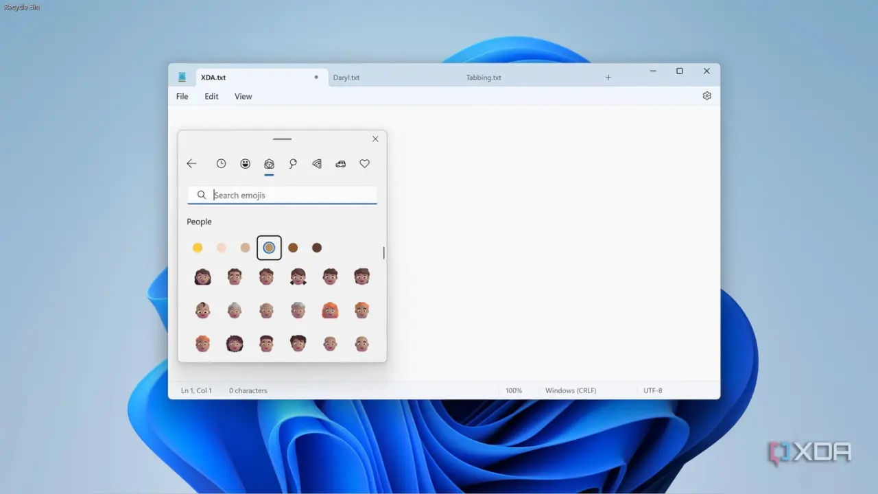Screen dimensions: 878x494
Task: Click the Windows (CRLF) line ending entry
Action: [x=571, y=390]
